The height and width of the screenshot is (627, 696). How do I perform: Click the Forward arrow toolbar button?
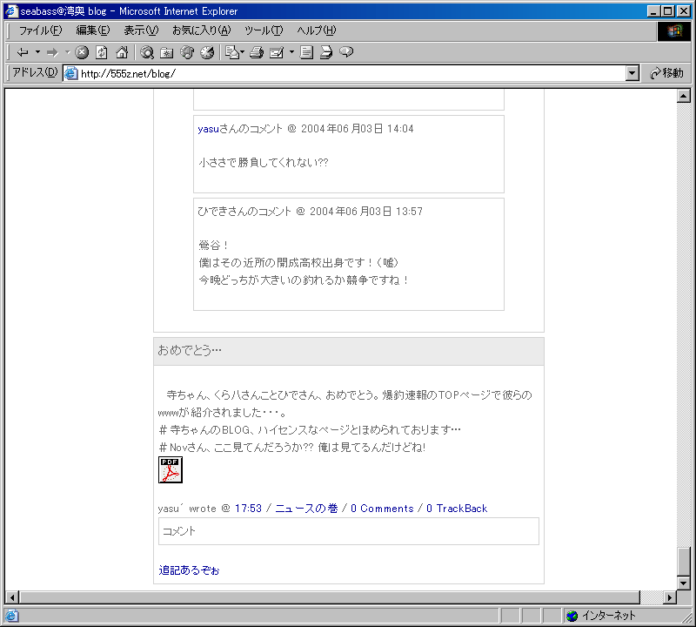click(52, 52)
